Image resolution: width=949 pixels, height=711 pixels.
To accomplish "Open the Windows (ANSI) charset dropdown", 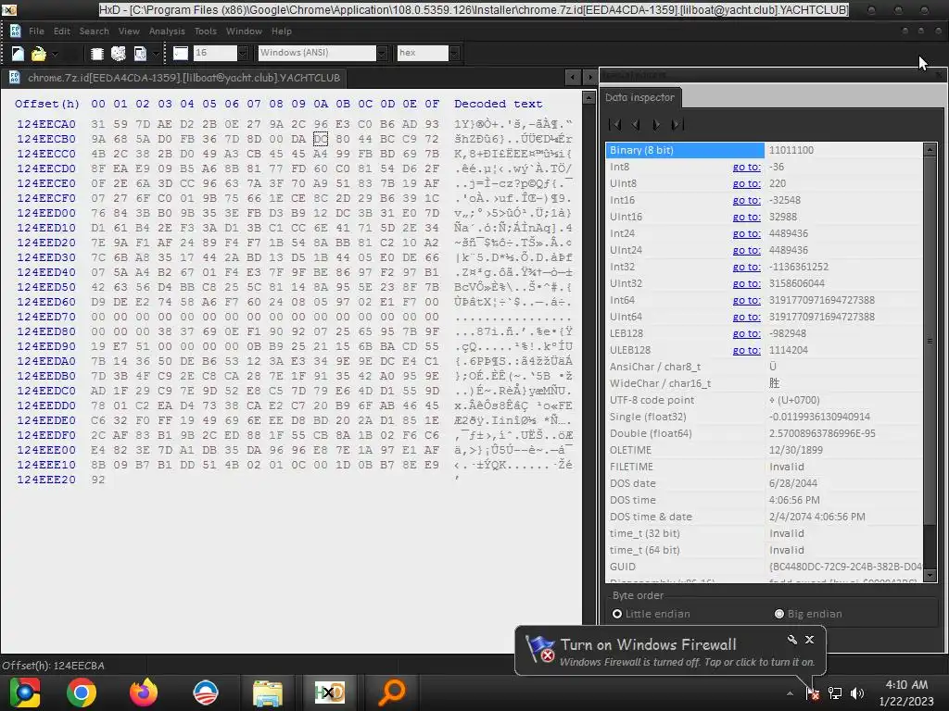I will click(382, 53).
